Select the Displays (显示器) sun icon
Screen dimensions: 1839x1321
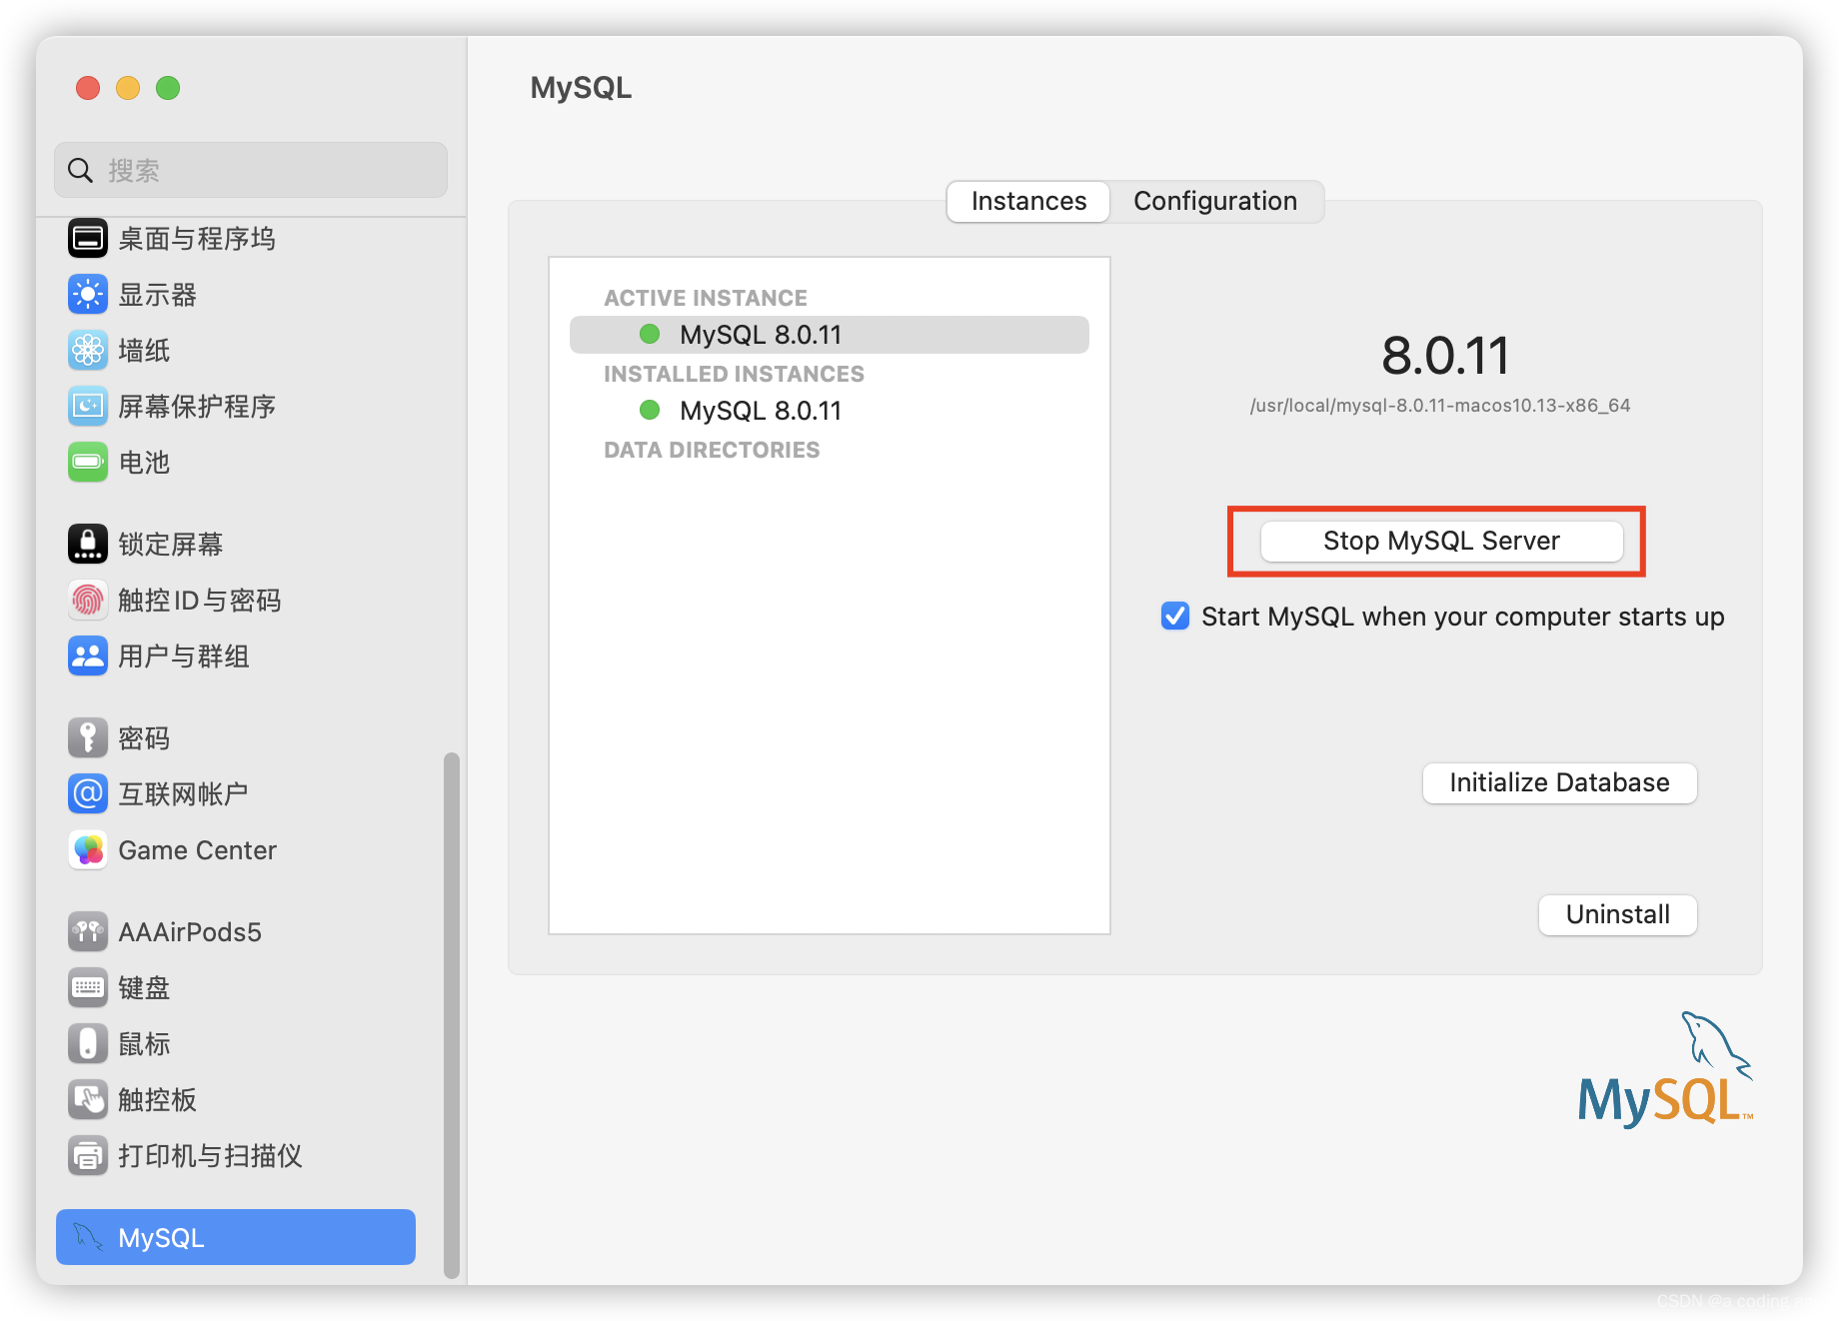point(88,295)
